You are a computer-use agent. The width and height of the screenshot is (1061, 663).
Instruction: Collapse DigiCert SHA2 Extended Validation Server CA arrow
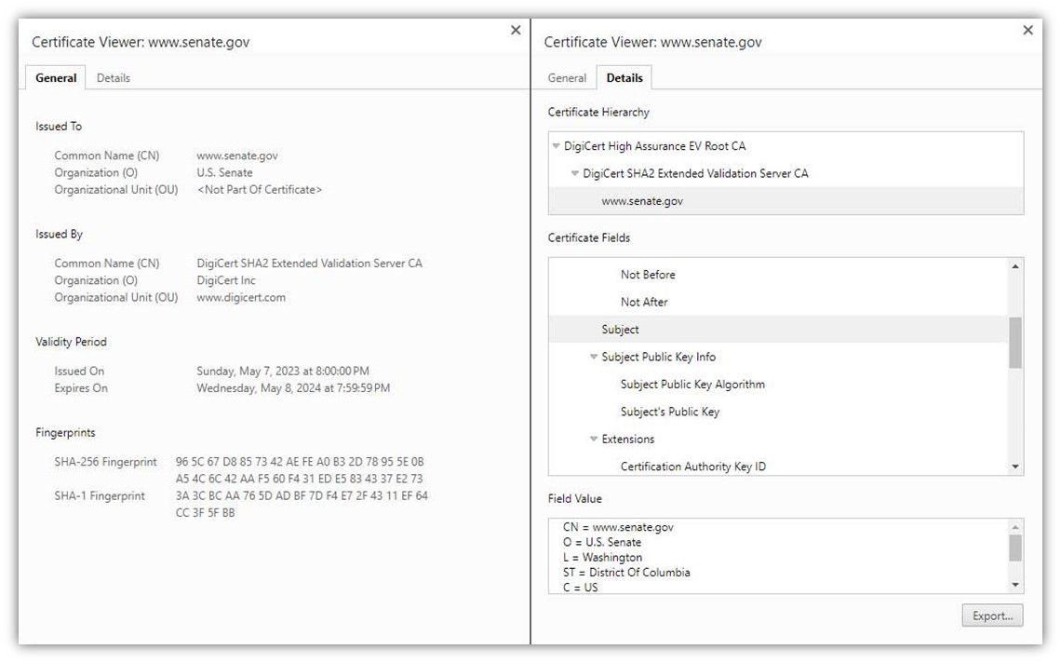575,173
